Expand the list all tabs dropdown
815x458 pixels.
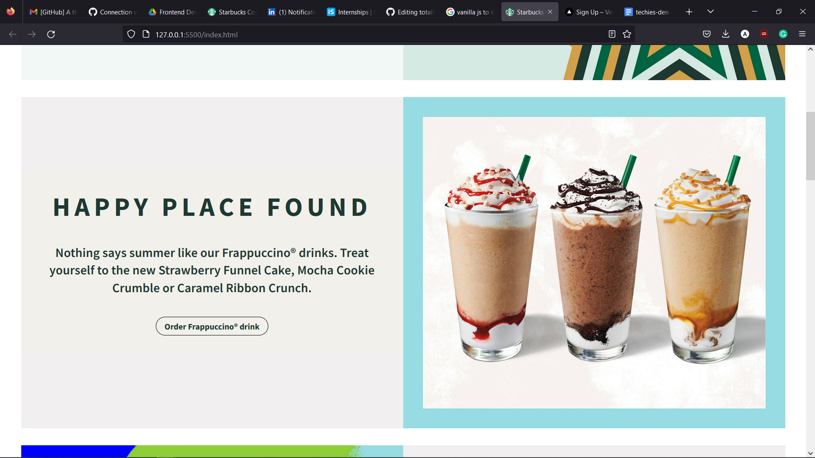coord(710,12)
